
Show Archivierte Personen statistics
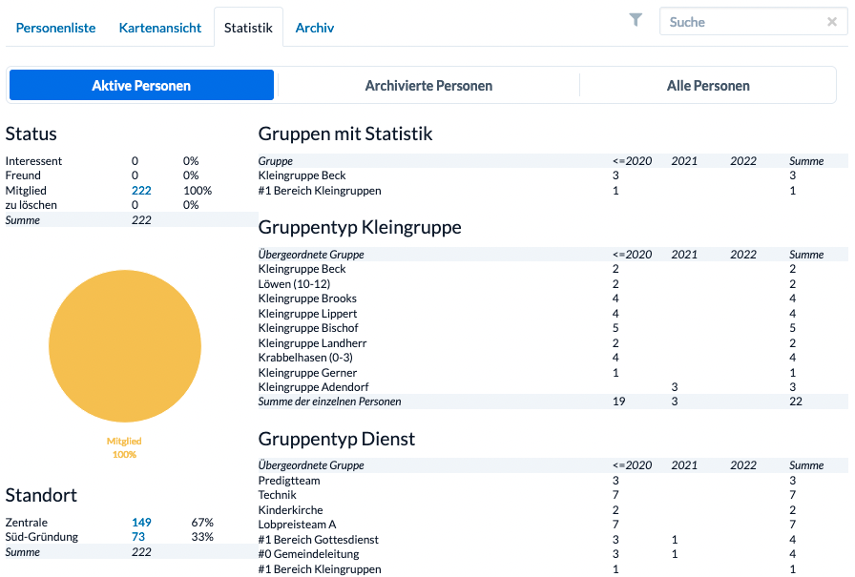[428, 86]
